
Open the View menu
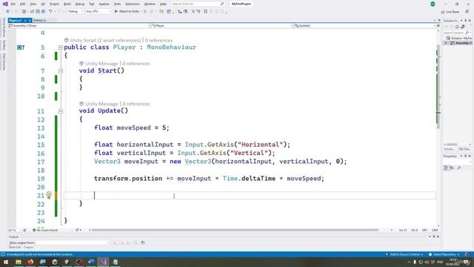click(x=33, y=4)
